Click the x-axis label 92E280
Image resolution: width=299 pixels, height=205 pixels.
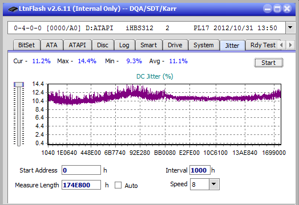pos(140,153)
